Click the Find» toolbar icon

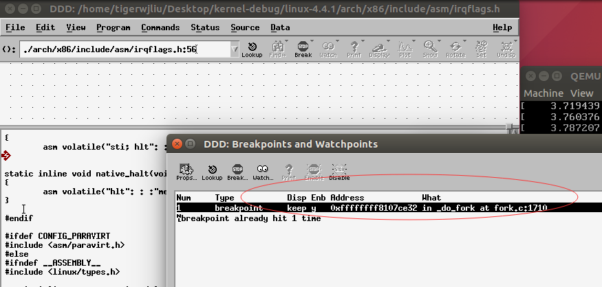[x=277, y=49]
